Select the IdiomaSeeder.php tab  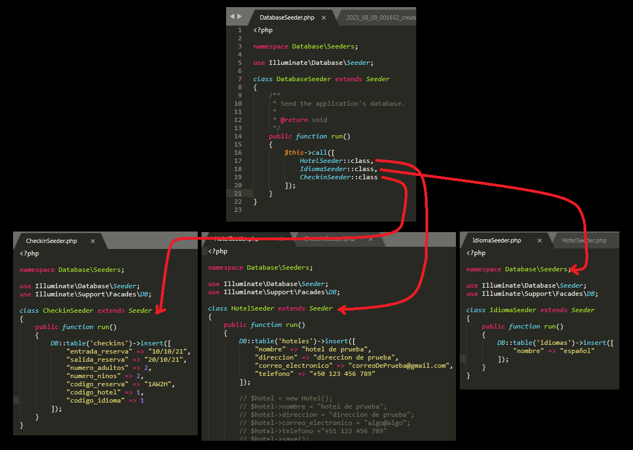[x=496, y=240]
